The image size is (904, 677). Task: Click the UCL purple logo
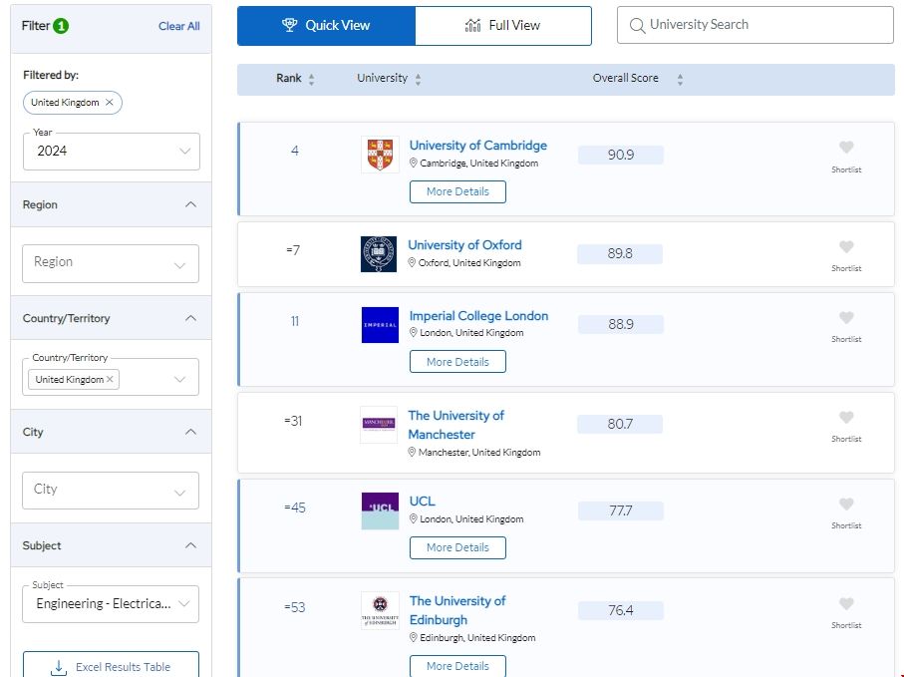pyautogui.click(x=380, y=510)
